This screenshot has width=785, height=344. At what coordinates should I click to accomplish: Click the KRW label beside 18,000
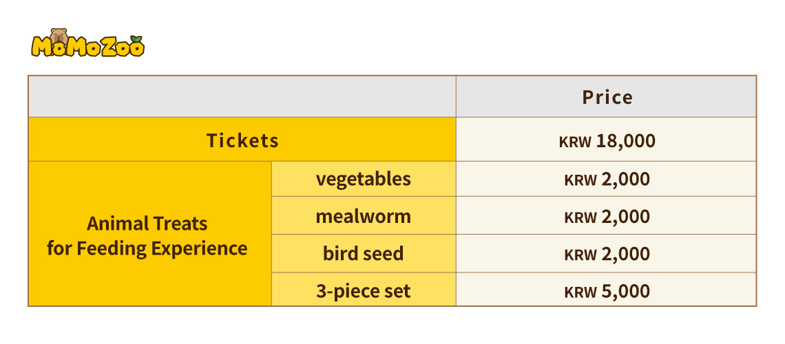coord(575,142)
